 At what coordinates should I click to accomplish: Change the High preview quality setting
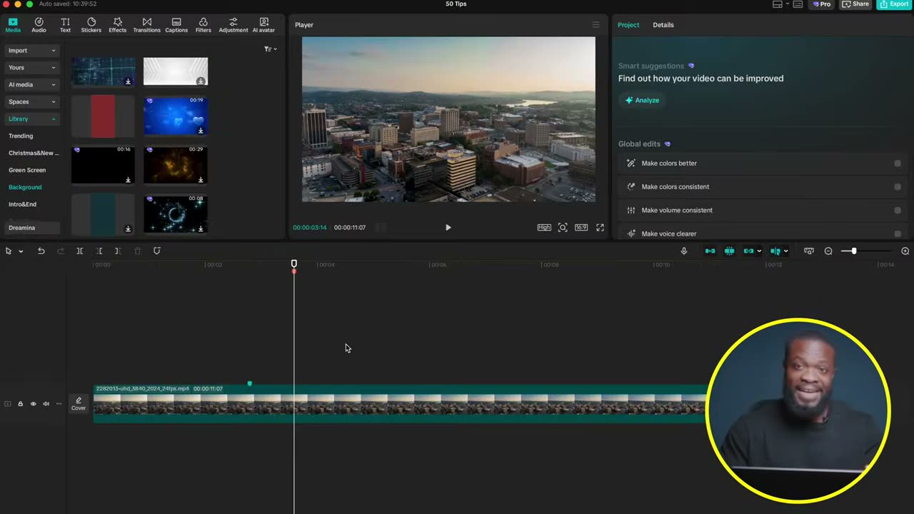pyautogui.click(x=544, y=228)
